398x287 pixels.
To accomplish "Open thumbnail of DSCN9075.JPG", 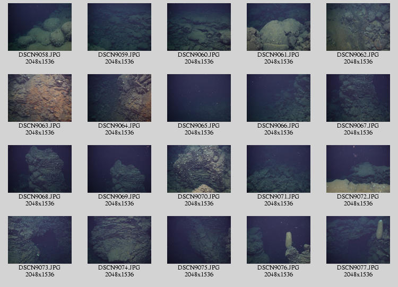I will coord(199,240).
